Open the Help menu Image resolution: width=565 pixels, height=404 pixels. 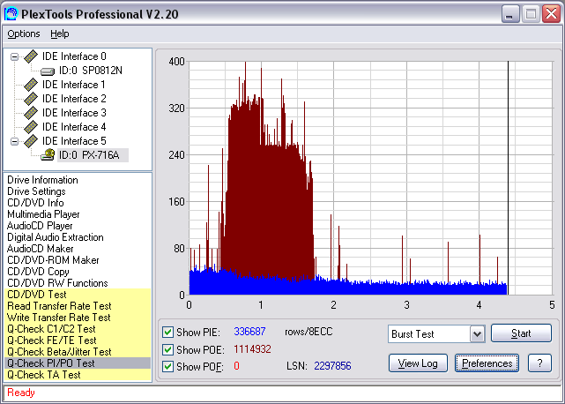59,34
